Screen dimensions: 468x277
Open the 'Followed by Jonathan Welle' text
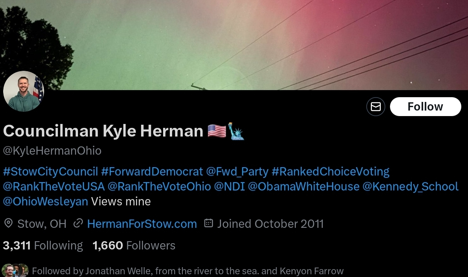(188, 271)
